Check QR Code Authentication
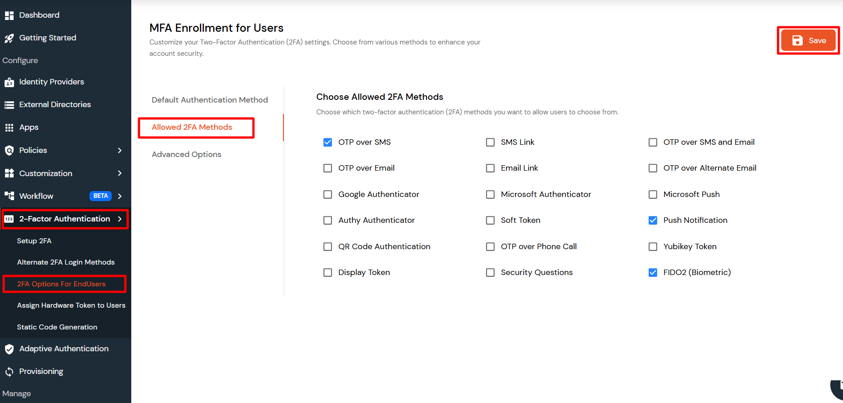Image resolution: width=843 pixels, height=403 pixels. [327, 247]
